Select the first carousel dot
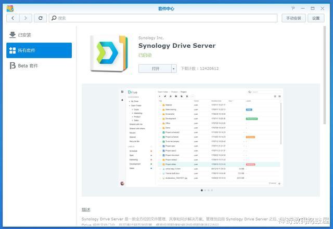 (x=202, y=190)
